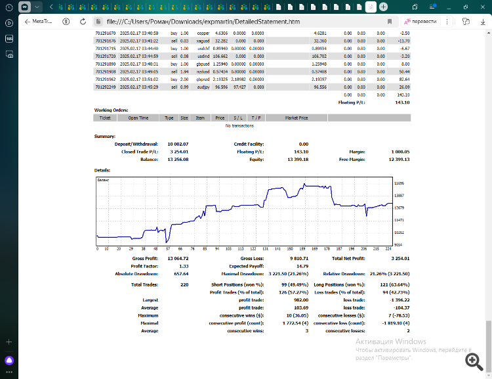Viewport: 492px width, 379px height.
Task: Launch the Alice assistant icon
Action: [x=9, y=361]
